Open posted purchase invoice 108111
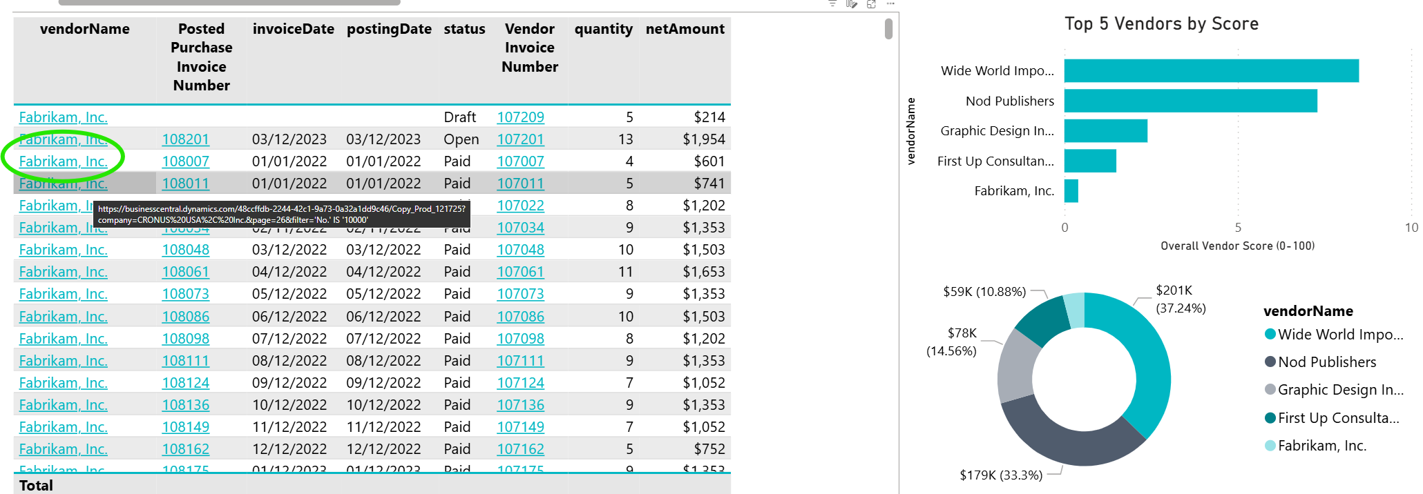Image resolution: width=1423 pixels, height=494 pixels. [185, 361]
